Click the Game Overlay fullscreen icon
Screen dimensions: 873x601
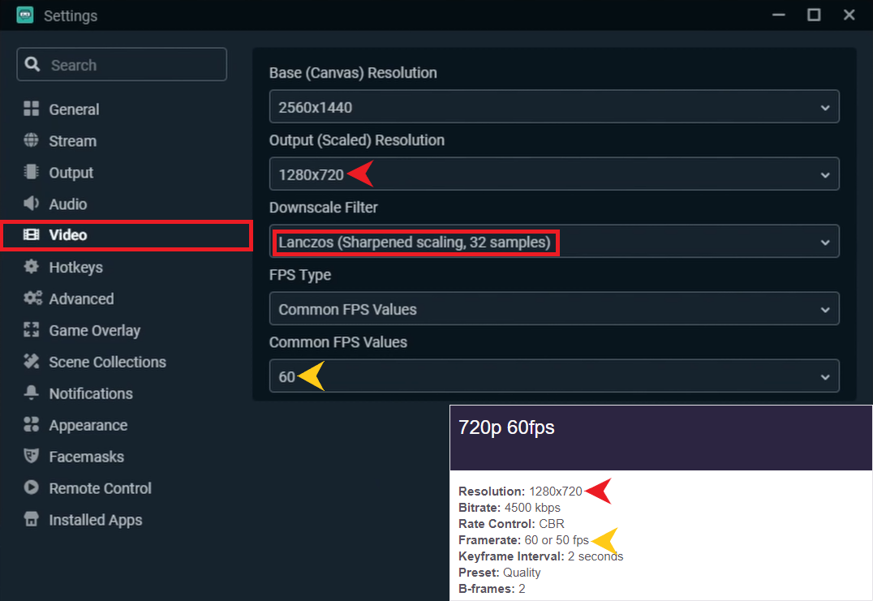click(31, 329)
